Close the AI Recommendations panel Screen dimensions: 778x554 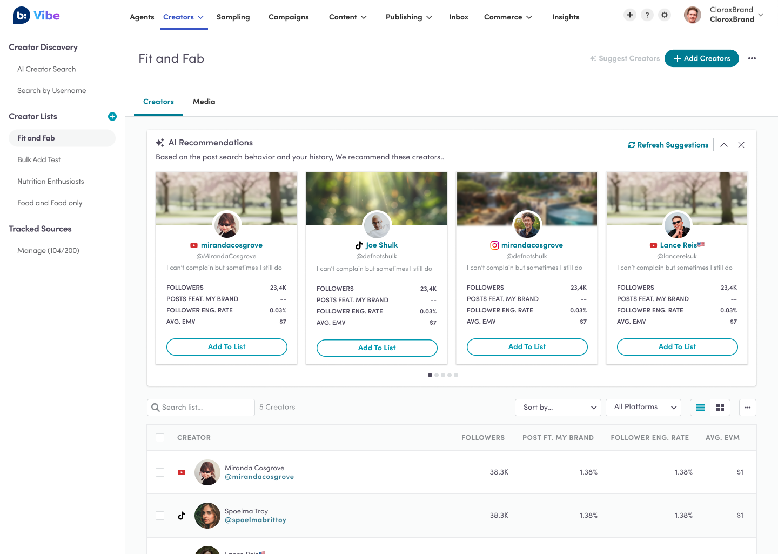point(741,145)
